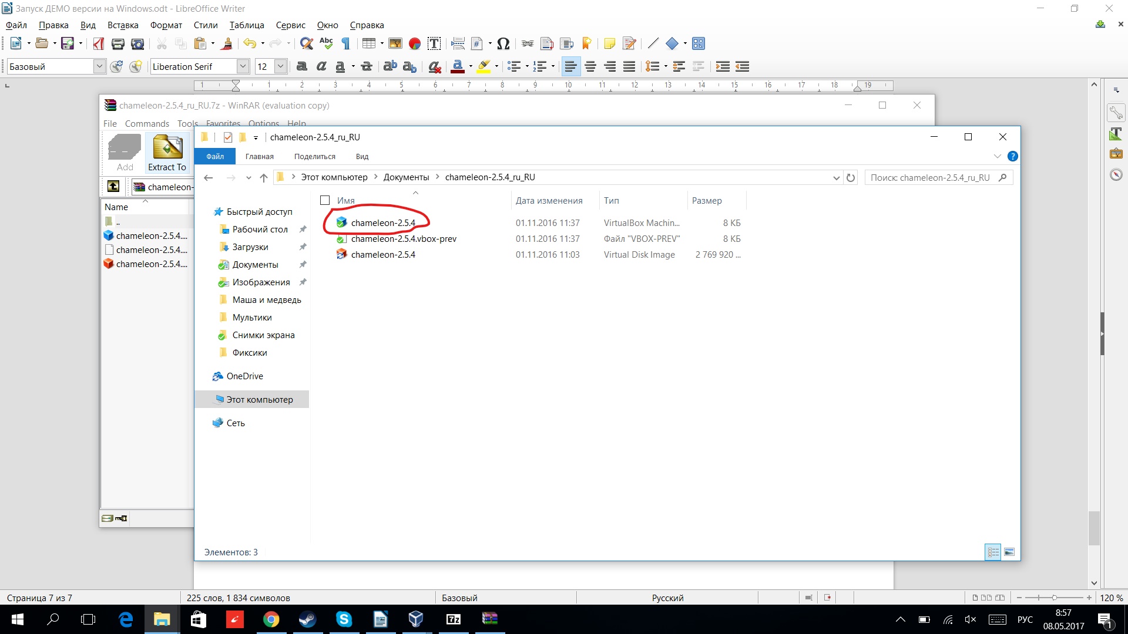Toggle select-all checkbox beside Имя column

(325, 200)
